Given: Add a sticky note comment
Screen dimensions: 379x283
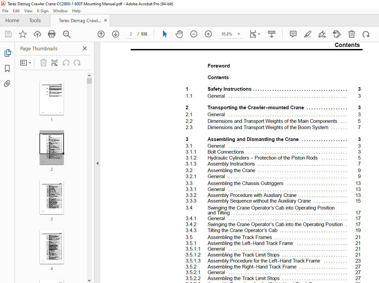Looking at the screenshot, I should (x=293, y=34).
